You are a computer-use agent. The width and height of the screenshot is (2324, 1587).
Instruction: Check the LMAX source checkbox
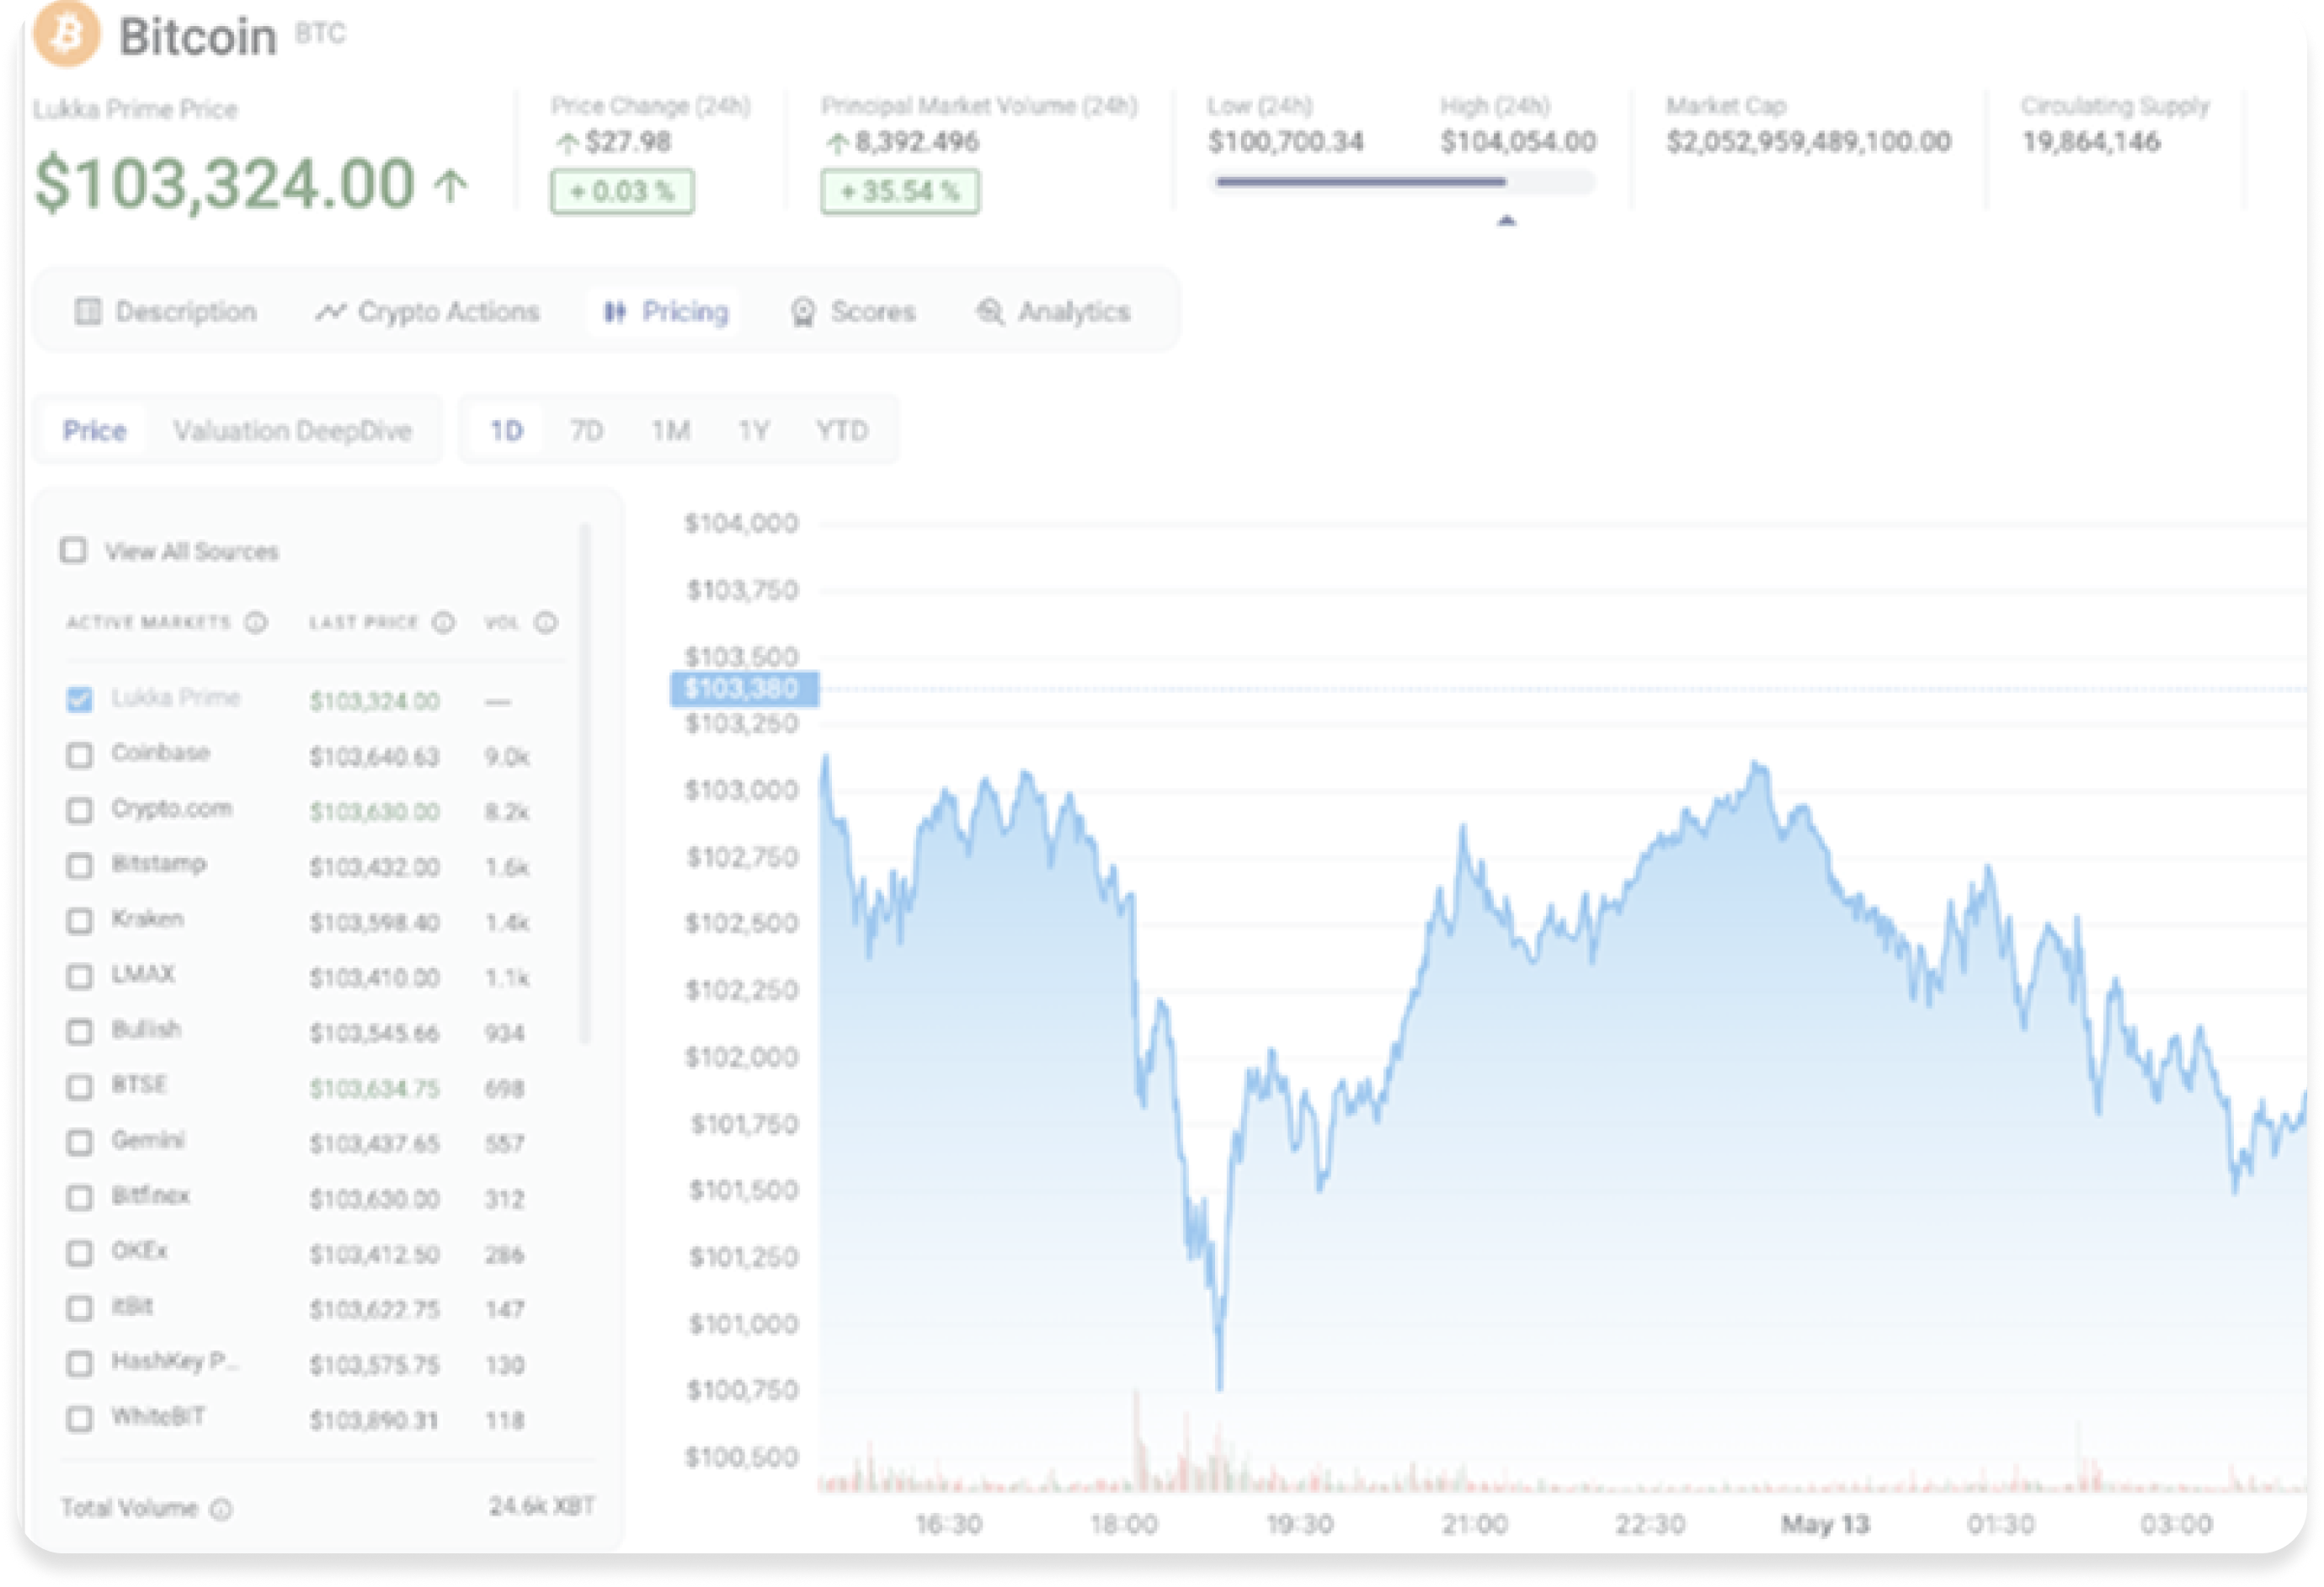point(79,976)
